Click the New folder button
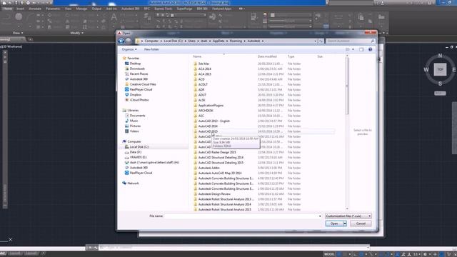457x257 pixels. (x=151, y=49)
